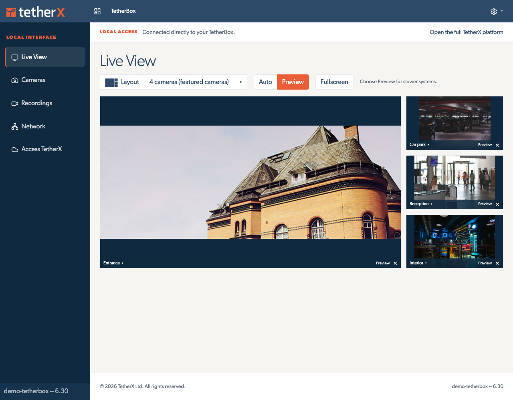Switch stream mode to Auto
The height and width of the screenshot is (400, 513).
pos(265,82)
